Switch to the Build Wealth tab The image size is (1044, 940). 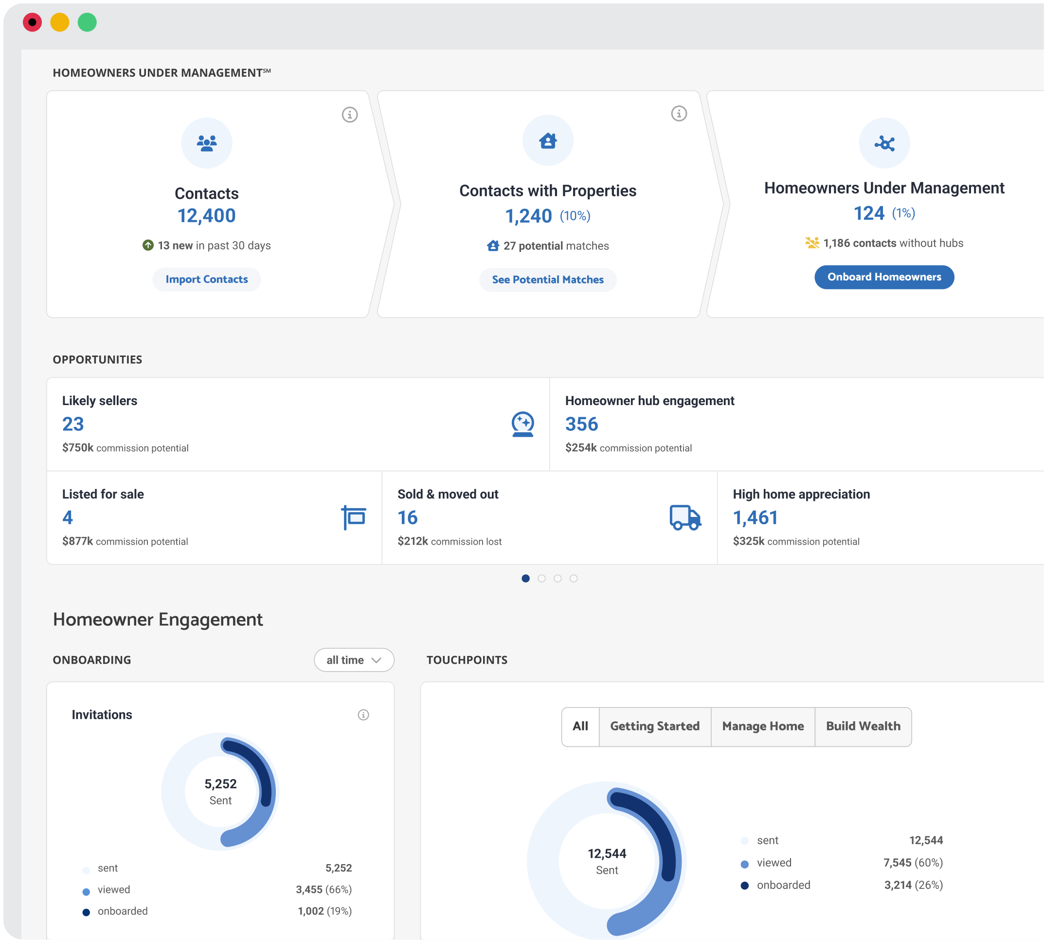[x=863, y=727]
